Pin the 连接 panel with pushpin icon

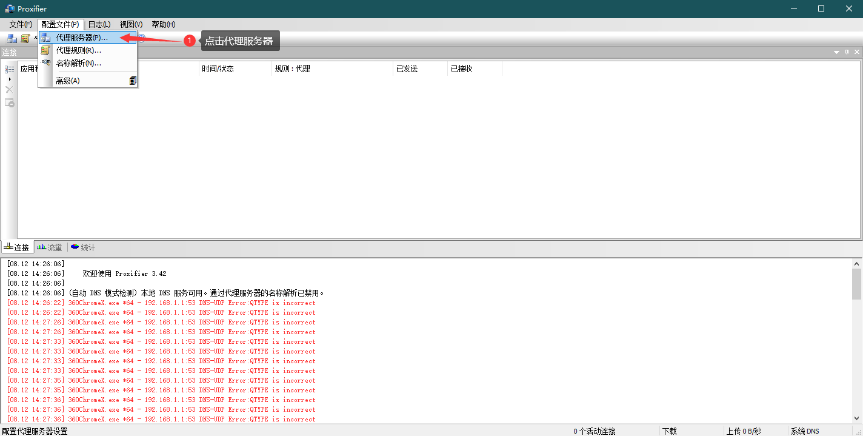pos(847,53)
